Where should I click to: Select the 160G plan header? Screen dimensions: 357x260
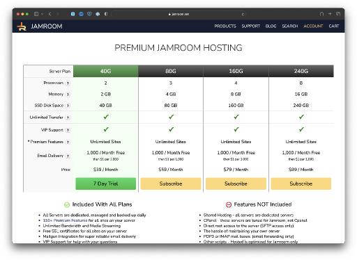(236, 71)
